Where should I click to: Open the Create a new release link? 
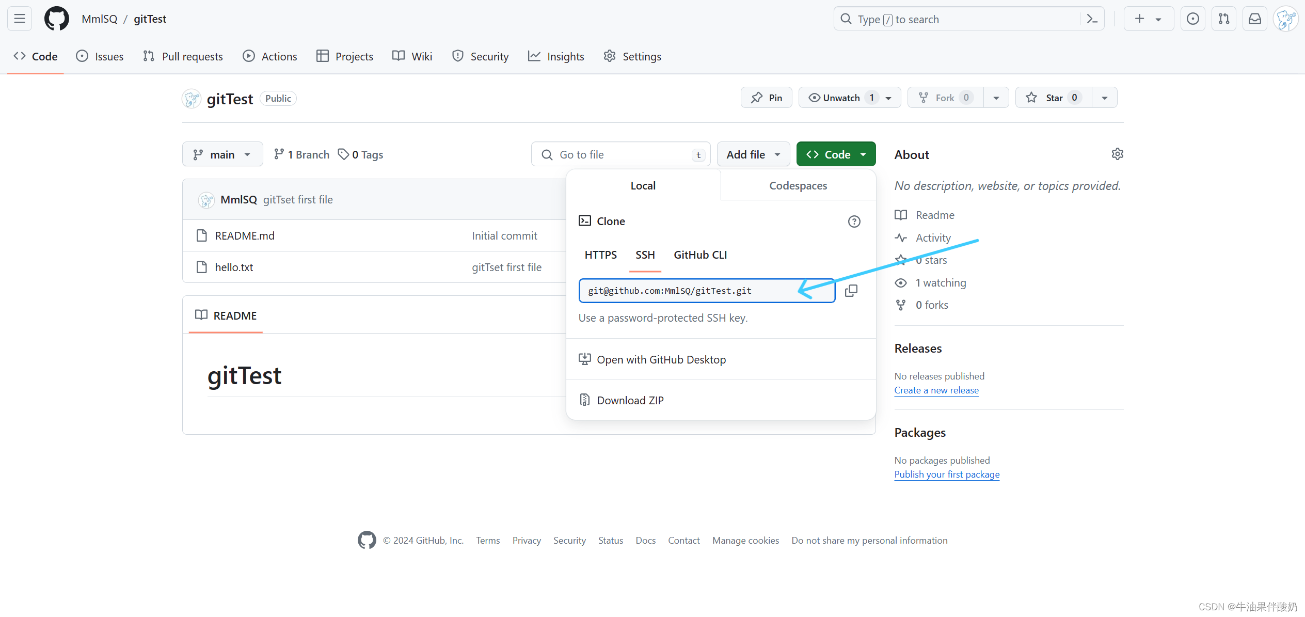coord(936,390)
